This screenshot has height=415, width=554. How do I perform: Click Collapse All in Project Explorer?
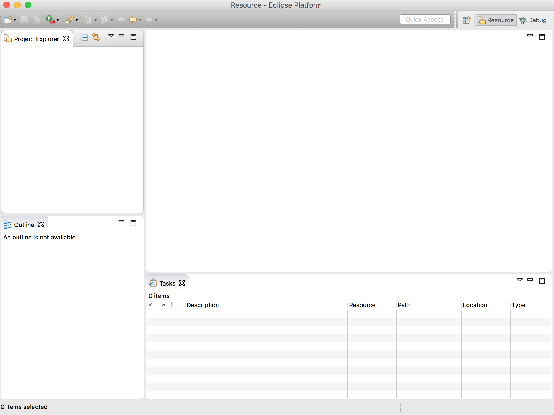(x=84, y=37)
